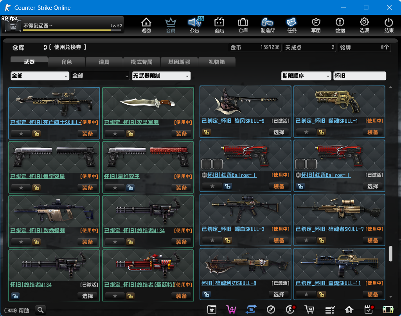The width and height of the screenshot is (401, 316).
Task: Click 装备 on 终结者(圣诞特 weapon
Action: point(181,296)
